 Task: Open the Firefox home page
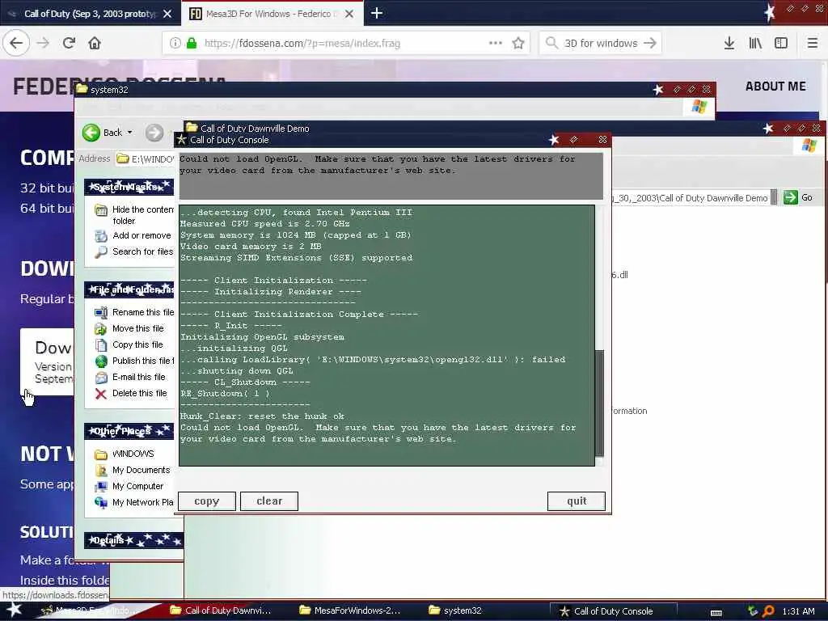(x=95, y=43)
